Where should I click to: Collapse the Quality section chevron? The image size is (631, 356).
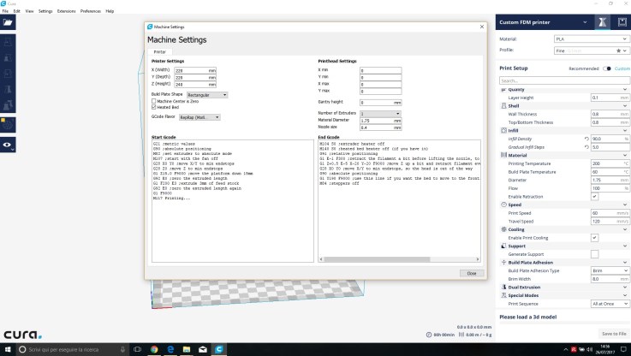click(624, 89)
